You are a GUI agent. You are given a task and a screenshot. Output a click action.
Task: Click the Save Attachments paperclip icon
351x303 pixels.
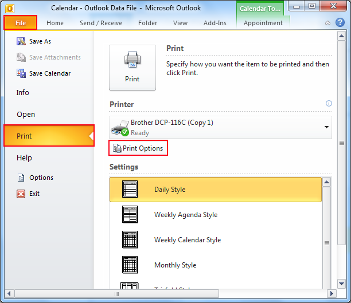(21, 57)
